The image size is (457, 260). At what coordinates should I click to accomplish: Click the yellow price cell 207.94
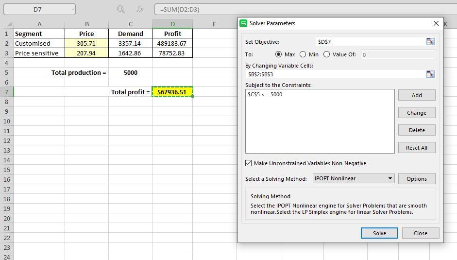click(86, 53)
